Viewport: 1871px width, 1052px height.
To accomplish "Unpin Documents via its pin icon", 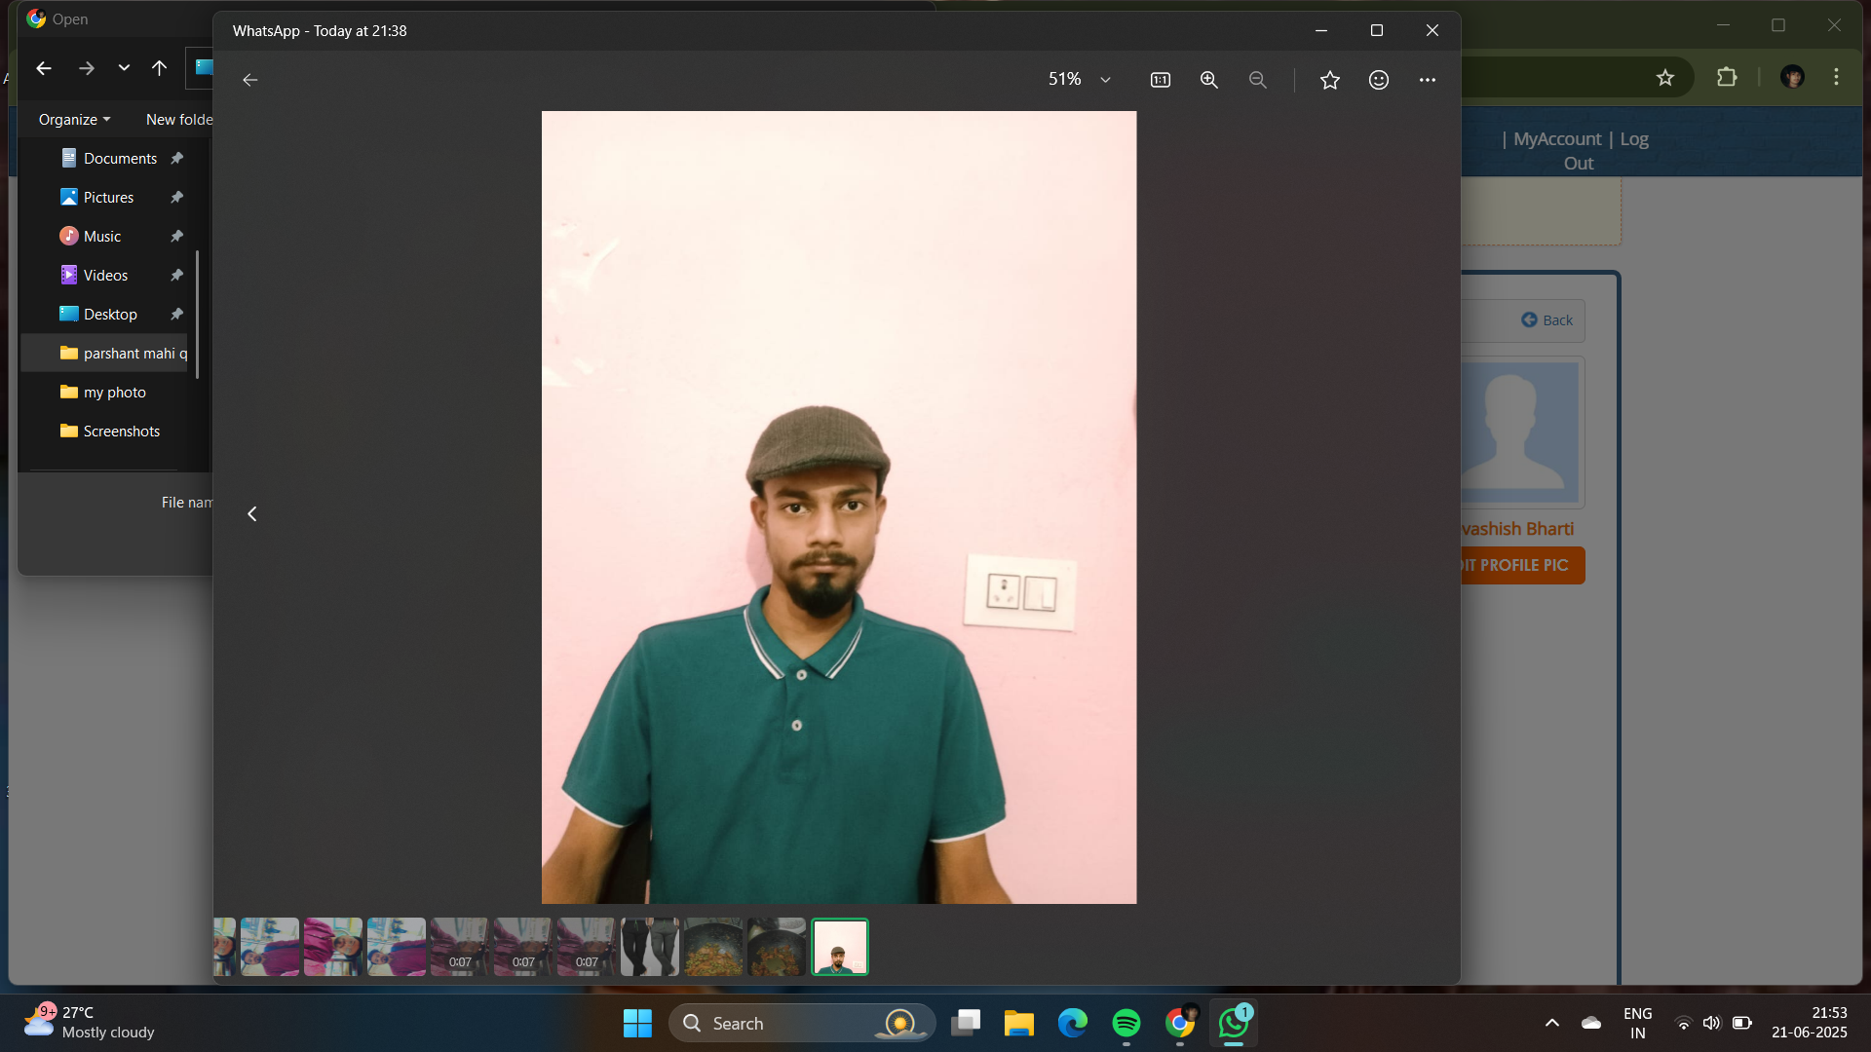I will (177, 158).
